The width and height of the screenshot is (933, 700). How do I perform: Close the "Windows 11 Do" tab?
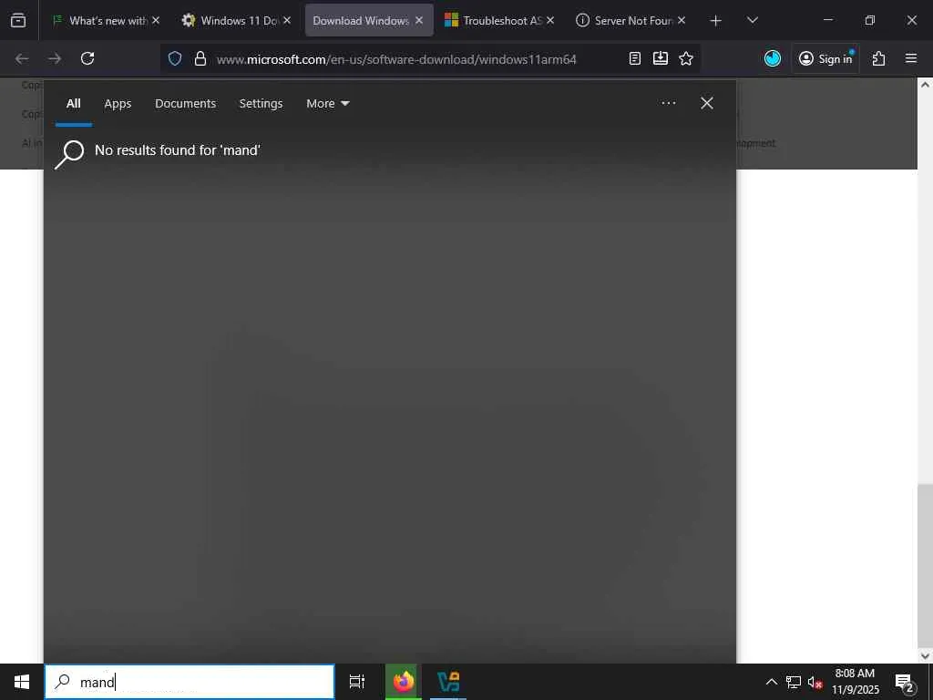pyautogui.click(x=287, y=20)
